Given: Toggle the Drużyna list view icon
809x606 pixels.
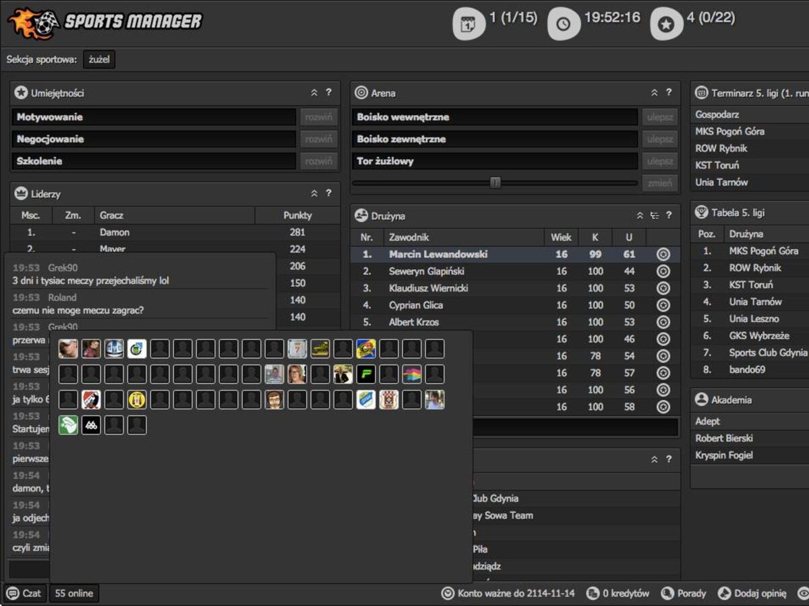Looking at the screenshot, I should 655,215.
